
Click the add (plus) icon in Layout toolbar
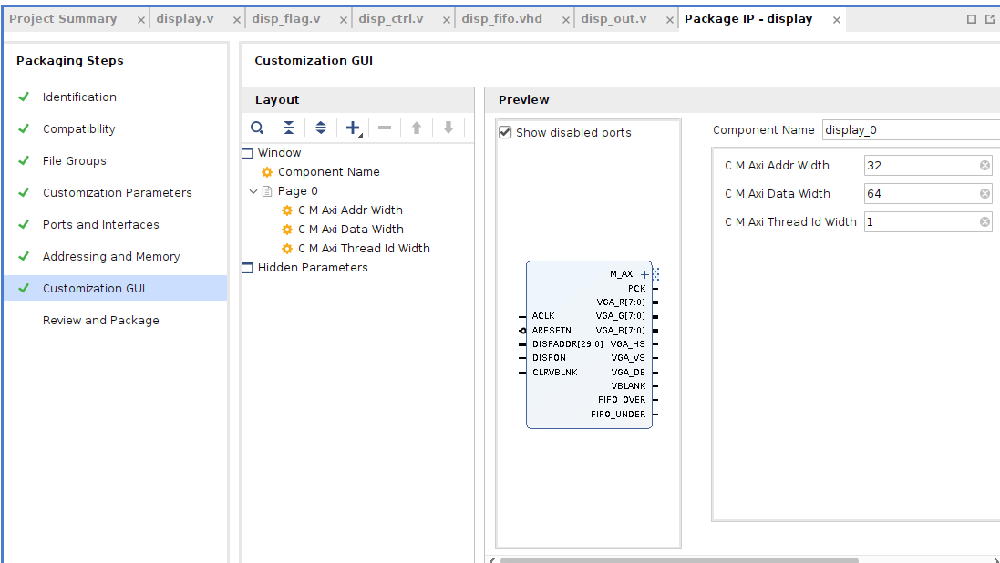point(354,128)
